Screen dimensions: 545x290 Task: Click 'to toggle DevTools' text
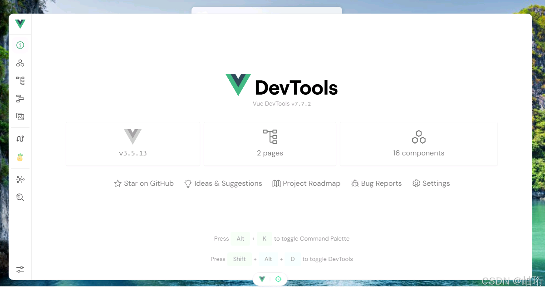(x=328, y=259)
